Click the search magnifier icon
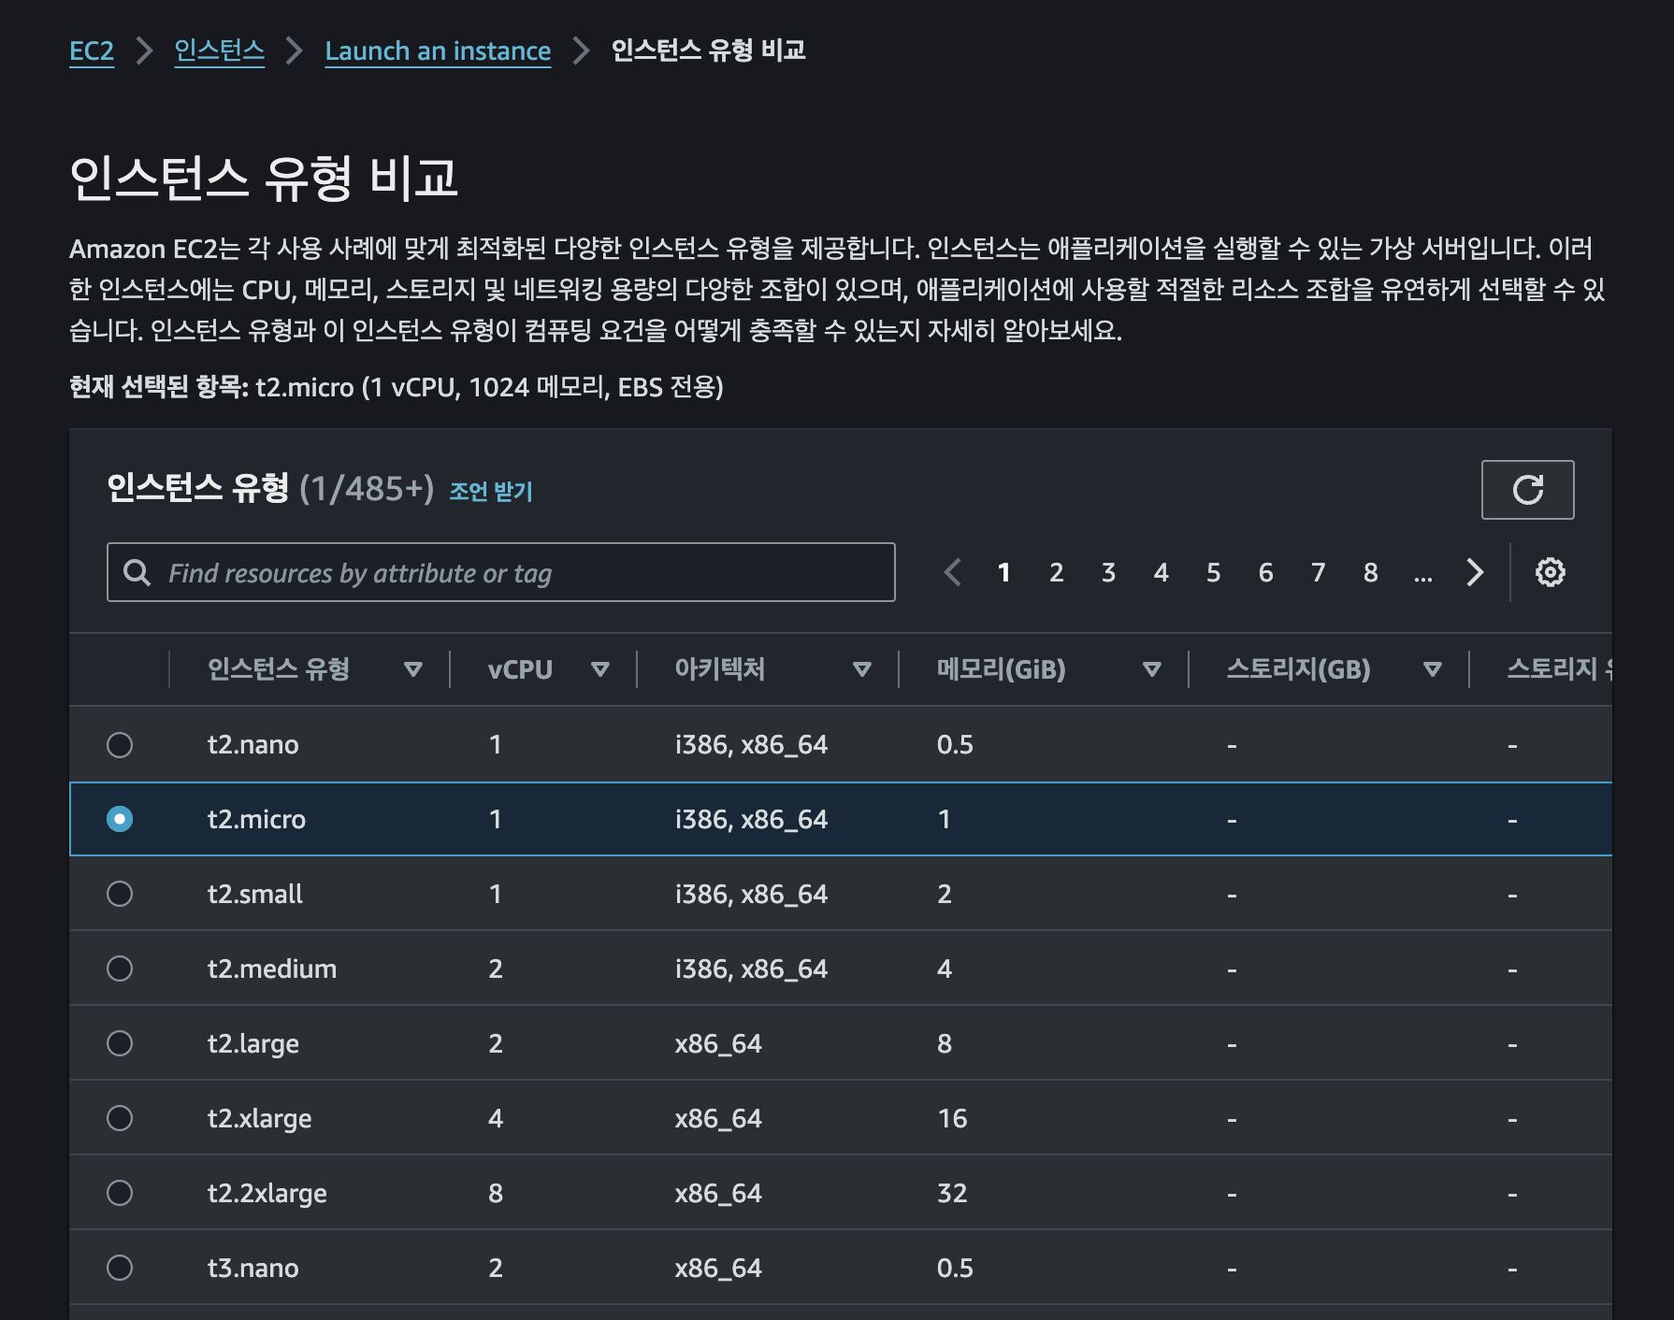 tap(137, 572)
